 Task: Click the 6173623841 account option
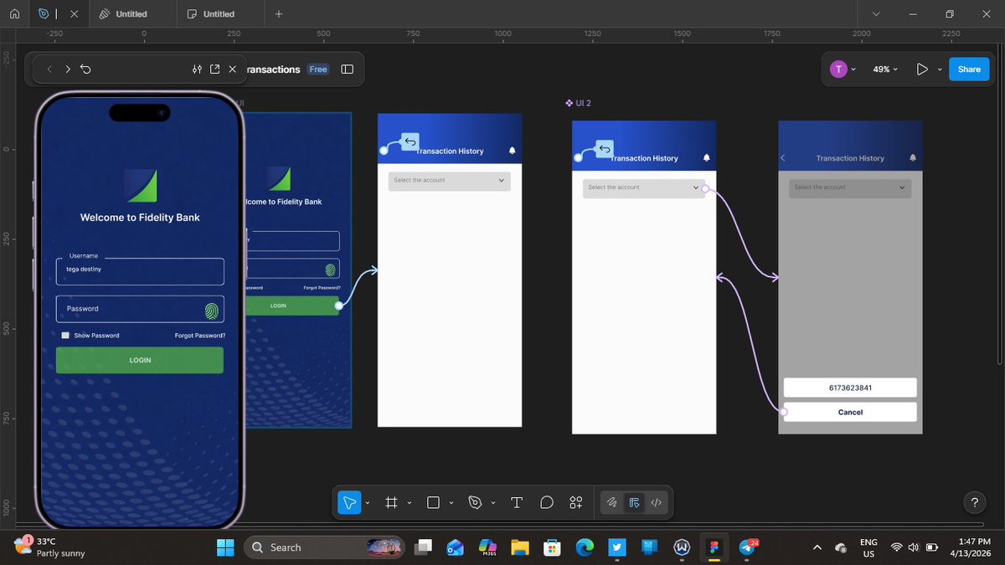pos(850,388)
